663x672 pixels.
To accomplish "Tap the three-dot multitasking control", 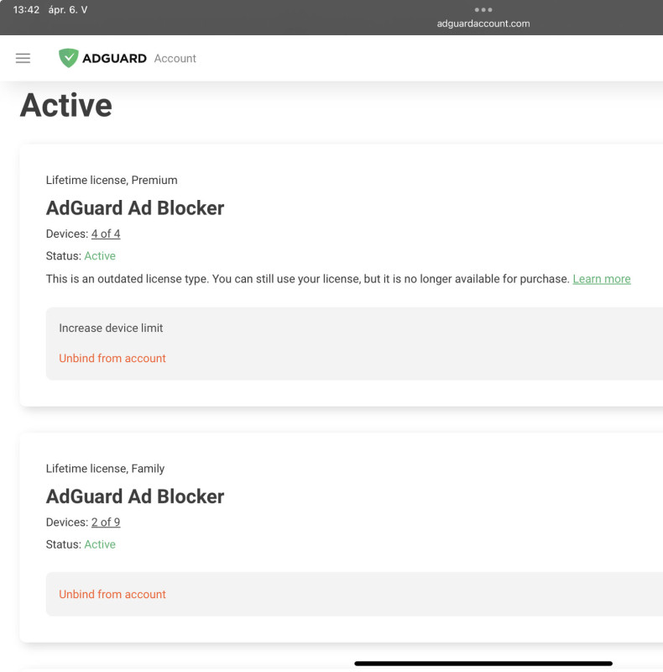I will tap(483, 10).
